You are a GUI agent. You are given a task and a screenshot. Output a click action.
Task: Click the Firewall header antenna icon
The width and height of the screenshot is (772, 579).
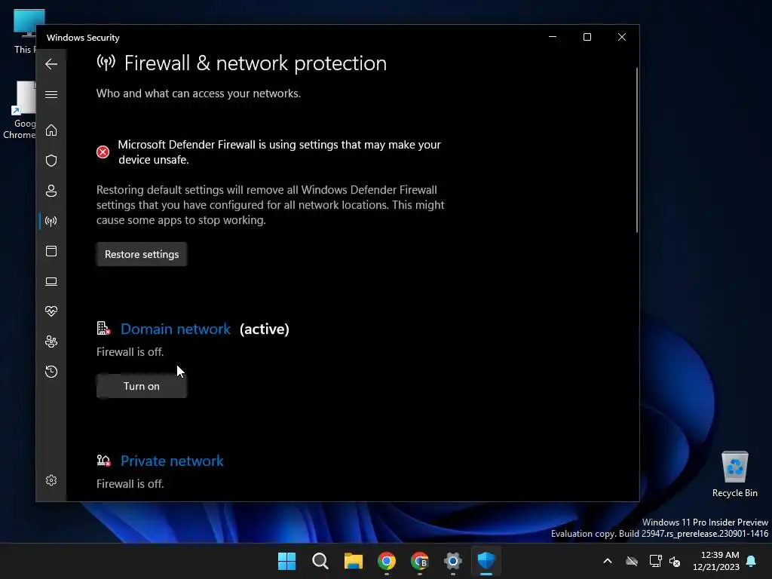point(106,63)
